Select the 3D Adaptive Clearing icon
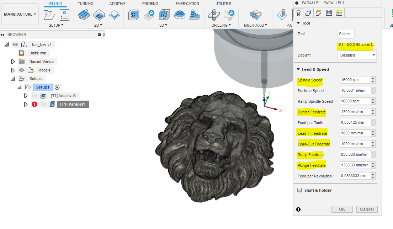Screen dimensions: 393x229 134,15
